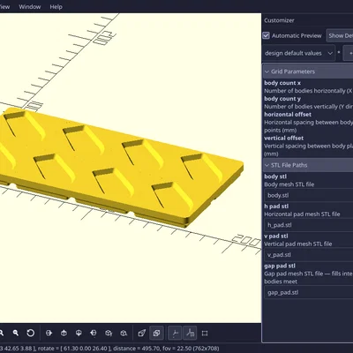Click the h_pad.stl input field
The width and height of the screenshot is (353, 353).
click(x=309, y=225)
